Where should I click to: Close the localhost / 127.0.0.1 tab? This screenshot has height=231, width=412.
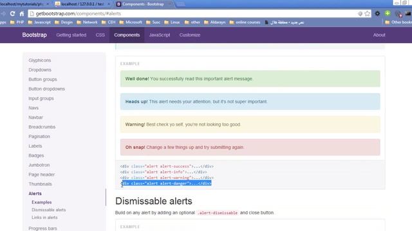pos(109,4)
